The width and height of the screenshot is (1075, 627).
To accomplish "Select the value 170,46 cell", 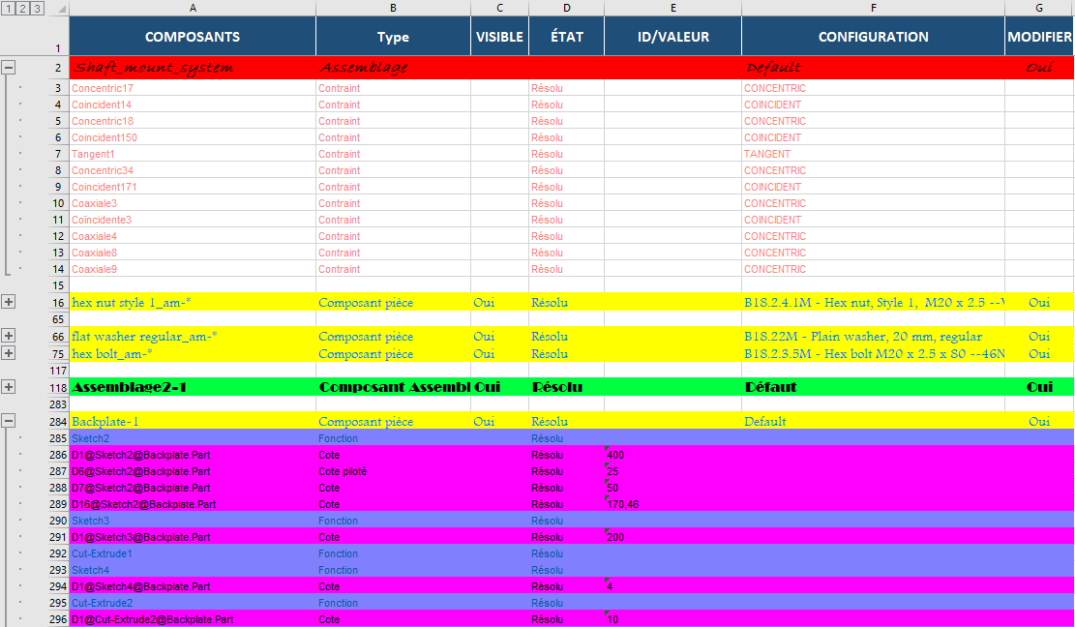I will tap(672, 504).
